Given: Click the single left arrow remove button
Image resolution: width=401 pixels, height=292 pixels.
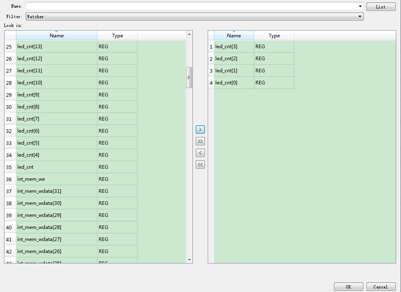Looking at the screenshot, I should pyautogui.click(x=200, y=153).
